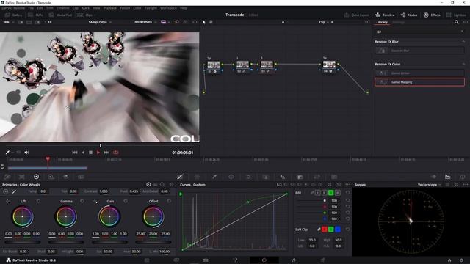This screenshot has width=470, height=264.
Task: Switch to the Library tab
Action: coord(382,22)
